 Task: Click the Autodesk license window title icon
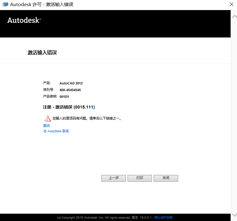pyautogui.click(x=5, y=4)
